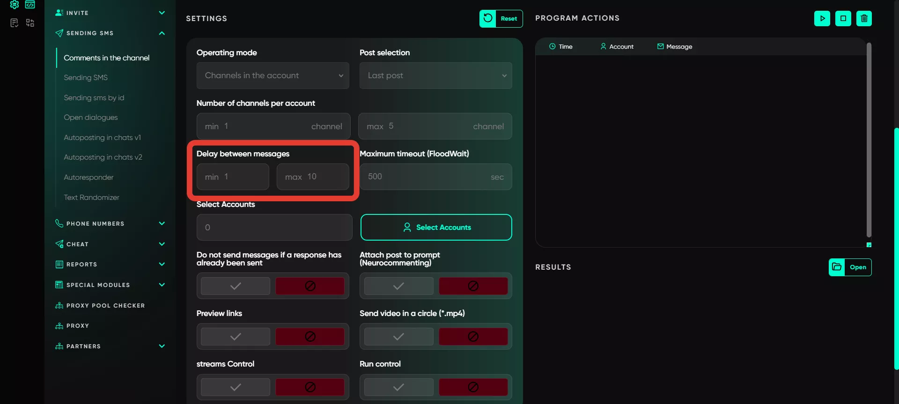The width and height of the screenshot is (899, 404).
Task: Stop the program with the square icon
Action: click(x=843, y=19)
